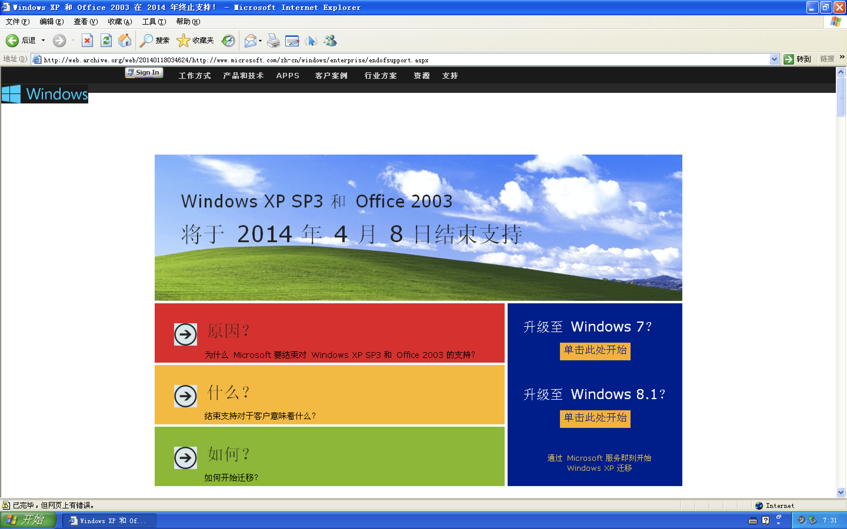Screen dimensions: 847x529
Task: Open the Back button history dropdown arrow
Action: coord(43,41)
